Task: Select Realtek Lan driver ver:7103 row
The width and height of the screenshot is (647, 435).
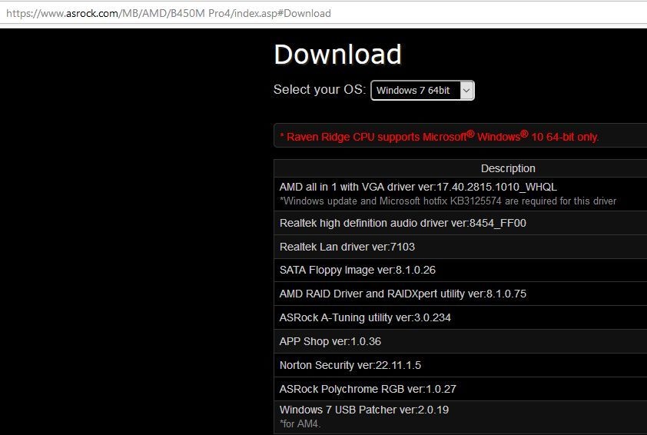Action: click(x=460, y=247)
